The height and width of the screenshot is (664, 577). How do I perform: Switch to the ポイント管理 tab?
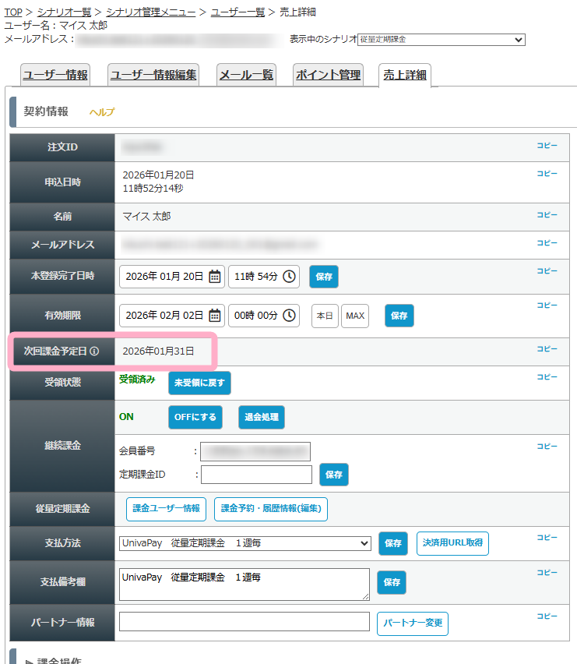328,75
